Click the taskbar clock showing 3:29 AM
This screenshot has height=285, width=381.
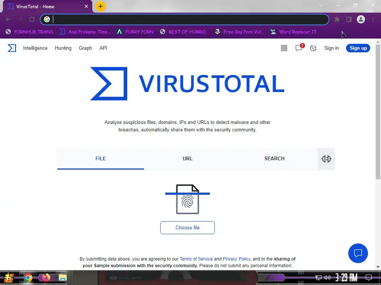[x=346, y=278]
